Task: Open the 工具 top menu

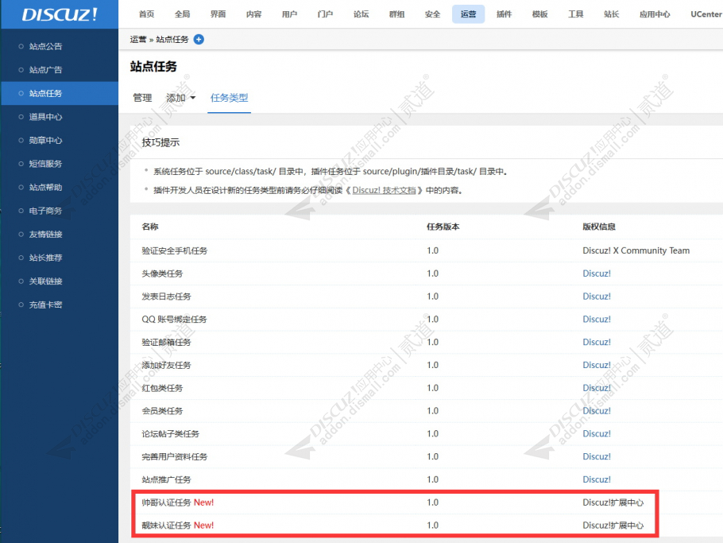Action: (575, 14)
